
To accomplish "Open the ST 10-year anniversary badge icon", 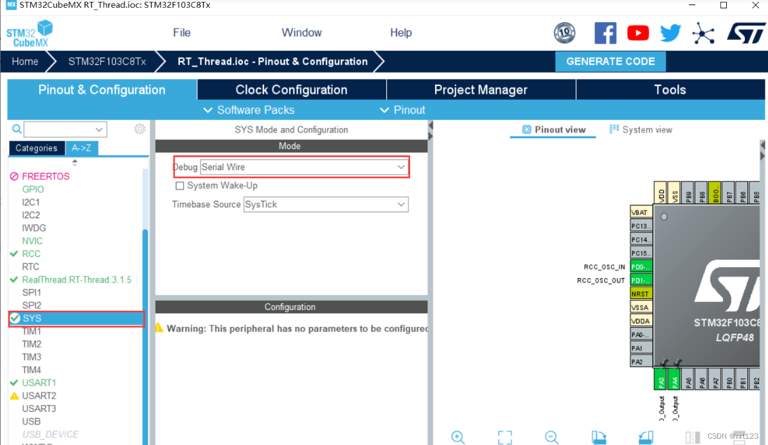I will (564, 33).
